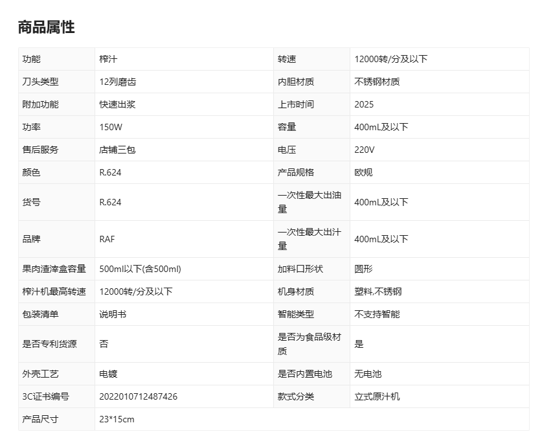Screen dimensions: 542x445
Task: Click the 产品尺寸 value 23*15cm
Action: pos(117,419)
